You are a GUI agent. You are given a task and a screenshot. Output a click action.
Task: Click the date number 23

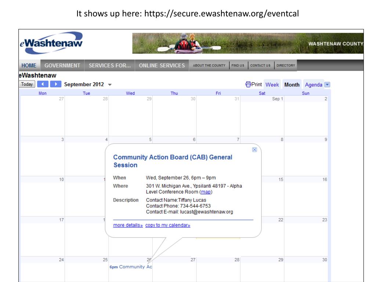click(x=325, y=220)
